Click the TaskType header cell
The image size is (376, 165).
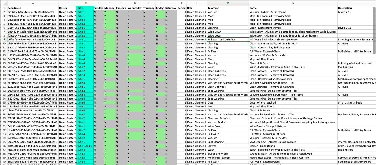coord(228,8)
